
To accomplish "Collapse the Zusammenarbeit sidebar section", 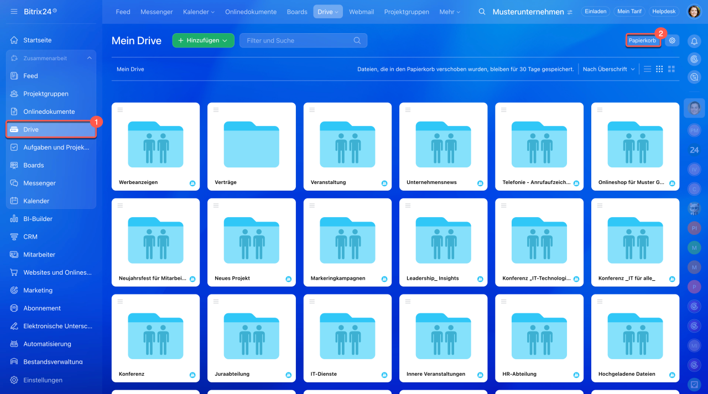I will 89,58.
